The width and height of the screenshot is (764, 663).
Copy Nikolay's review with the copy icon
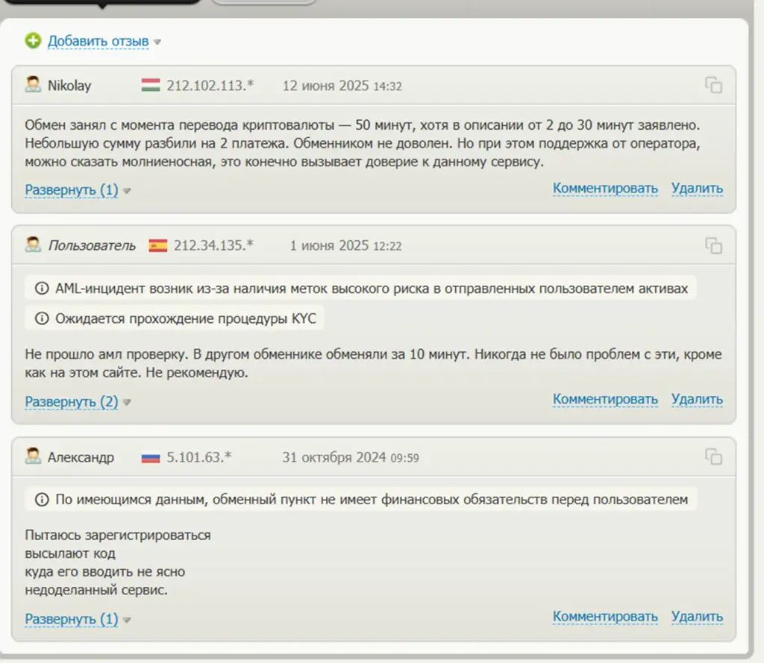713,85
